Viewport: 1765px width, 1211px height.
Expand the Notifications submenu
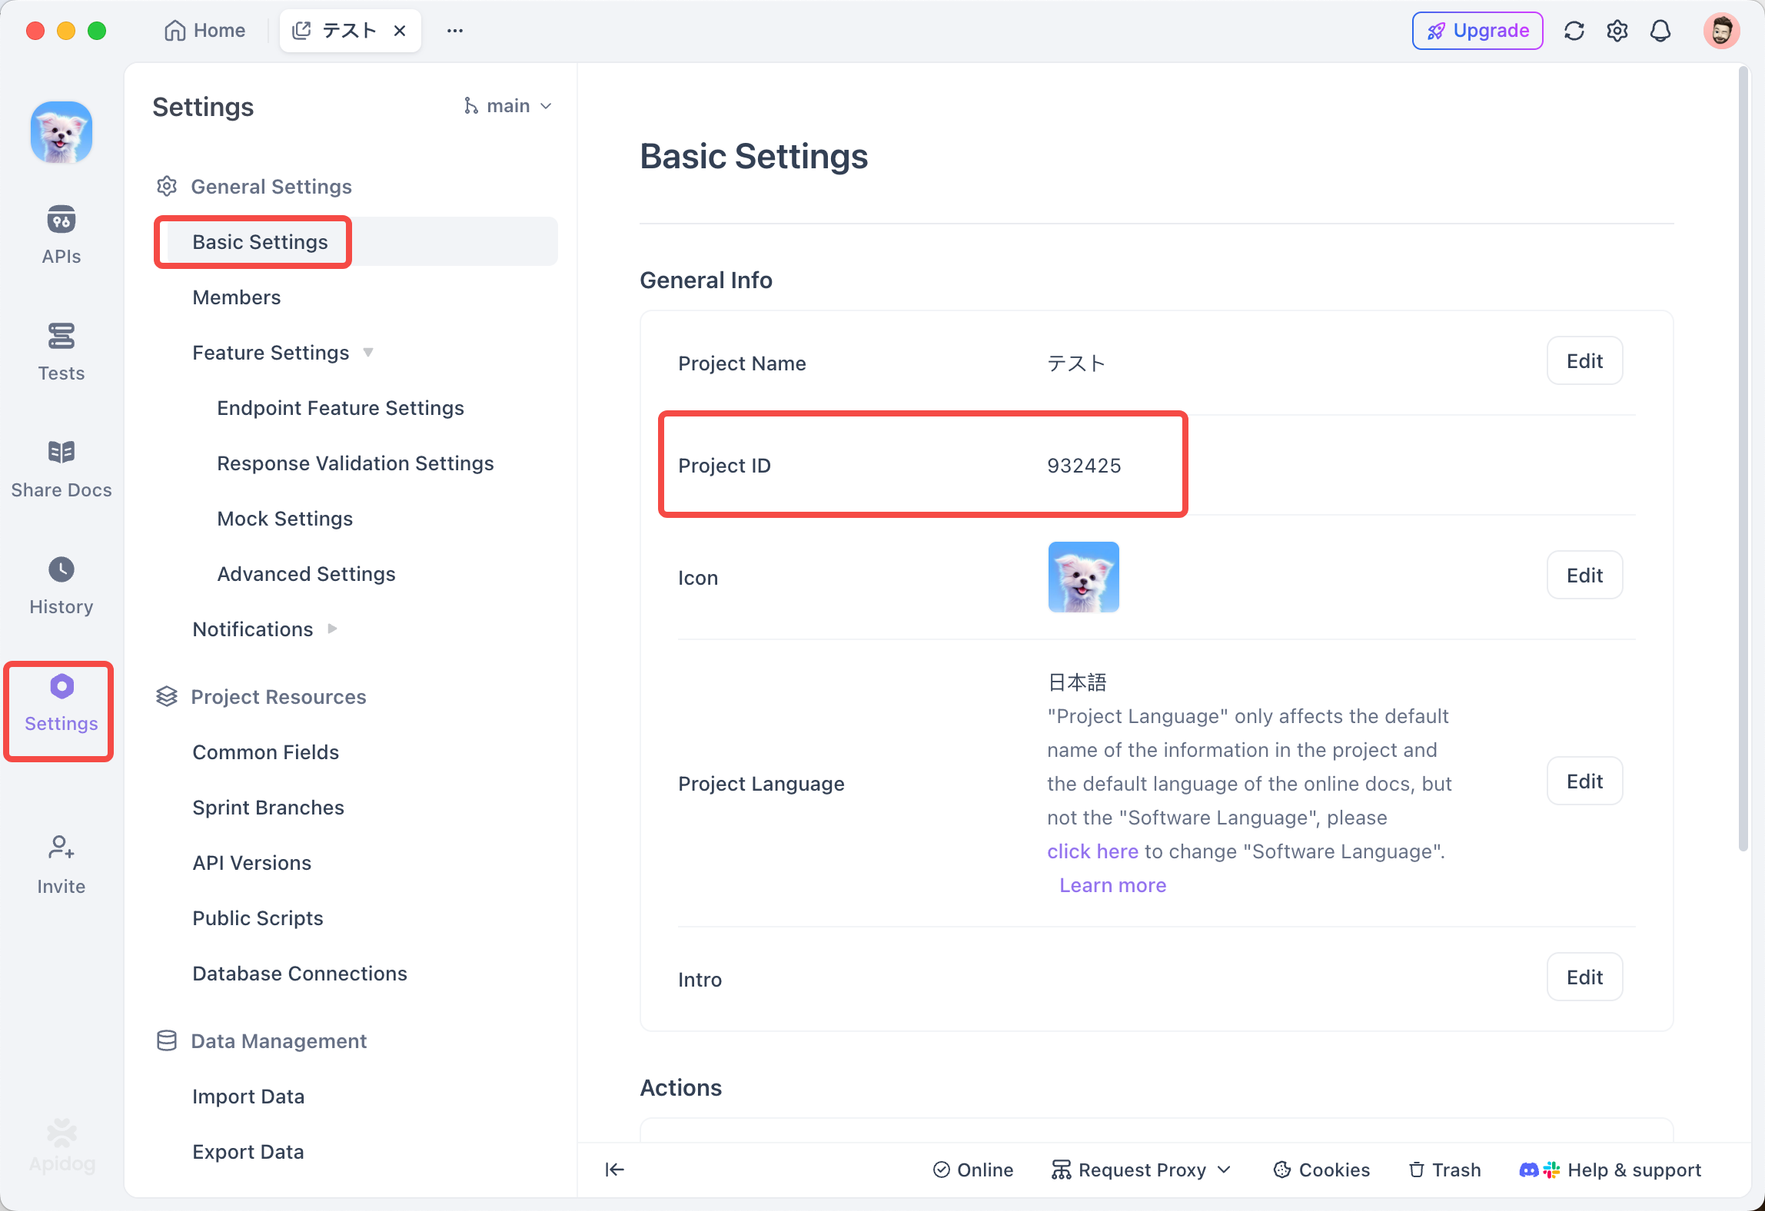tap(332, 629)
